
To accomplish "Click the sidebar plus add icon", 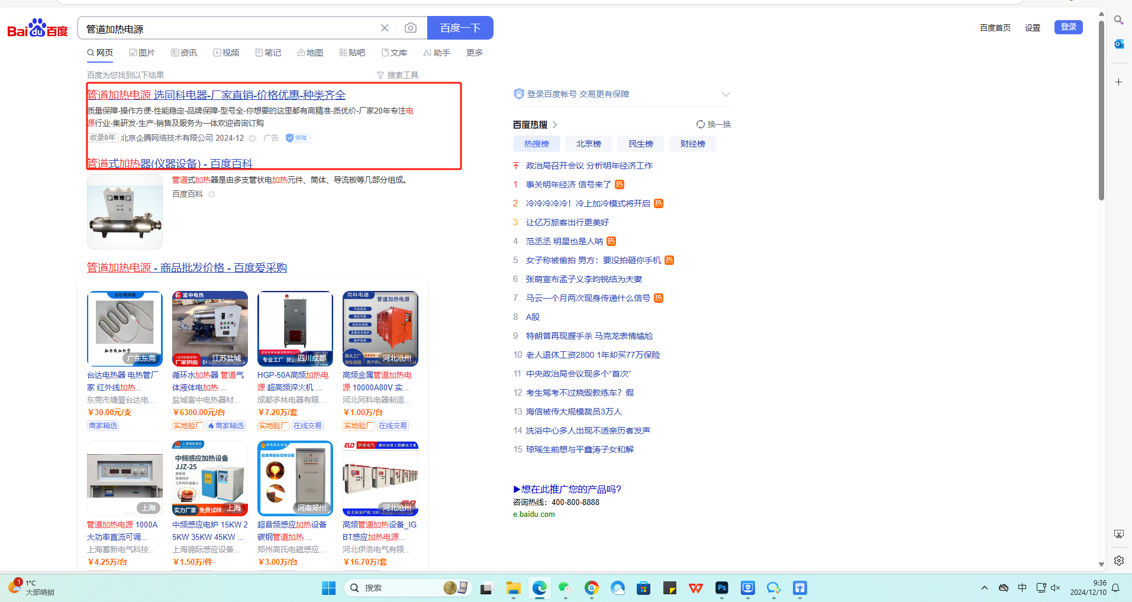I will [1118, 82].
